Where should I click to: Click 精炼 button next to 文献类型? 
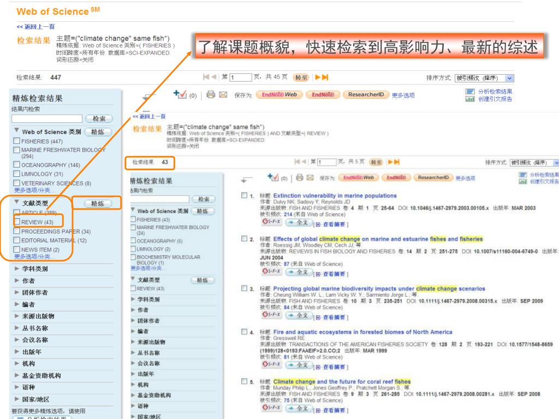(x=98, y=203)
